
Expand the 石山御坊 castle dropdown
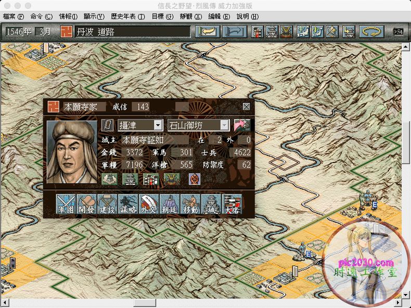click(x=224, y=125)
